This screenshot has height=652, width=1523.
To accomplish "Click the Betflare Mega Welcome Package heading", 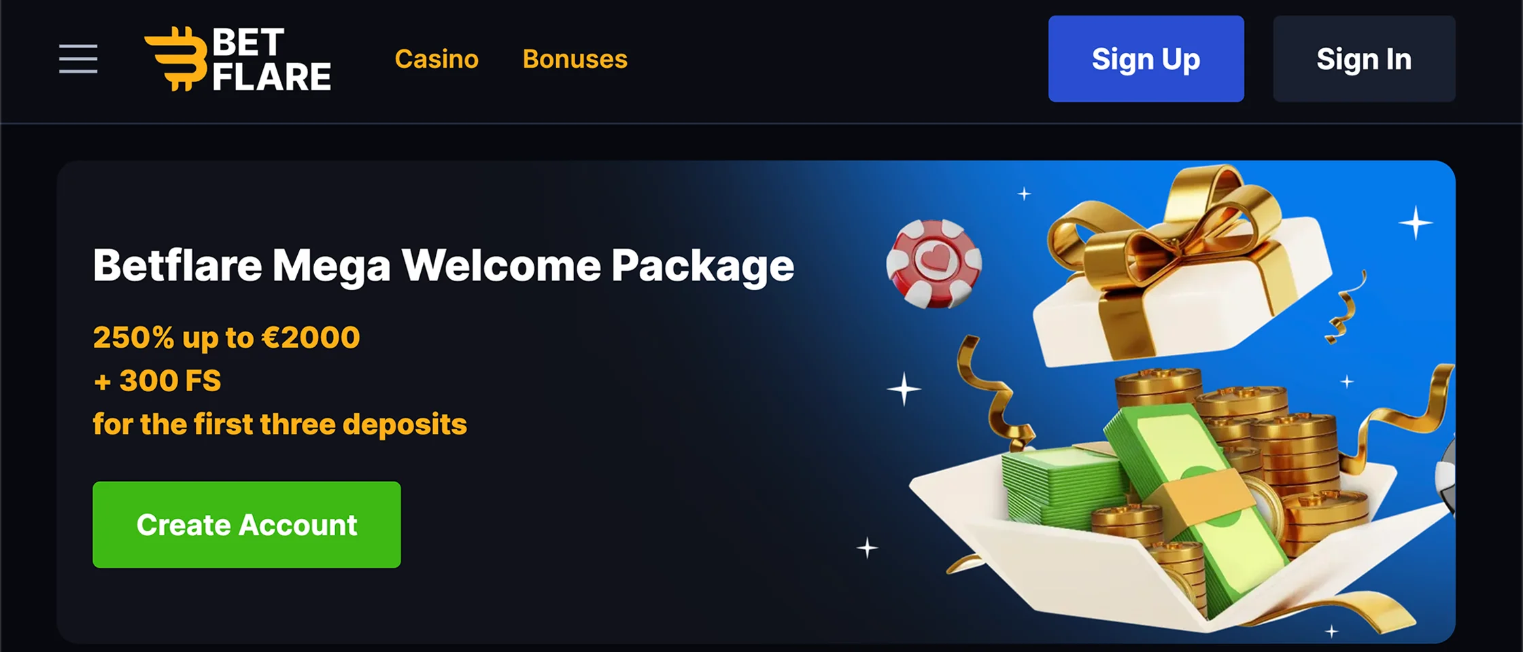I will [443, 266].
